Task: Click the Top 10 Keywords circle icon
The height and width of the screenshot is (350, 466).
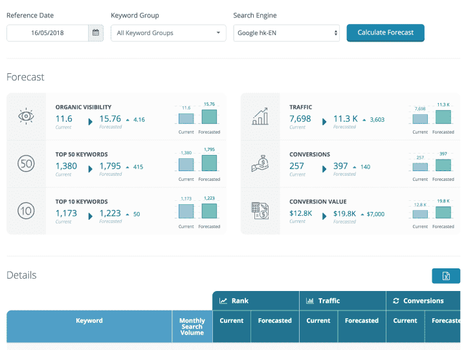Action: tap(26, 211)
